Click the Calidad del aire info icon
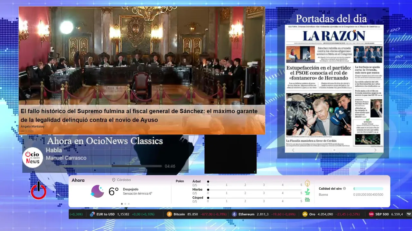The height and width of the screenshot is (231, 412). tap(344, 189)
